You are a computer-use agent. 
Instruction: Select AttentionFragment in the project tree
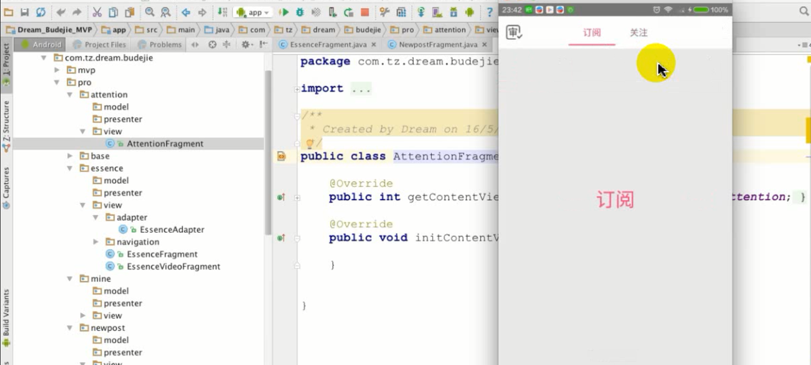point(165,144)
